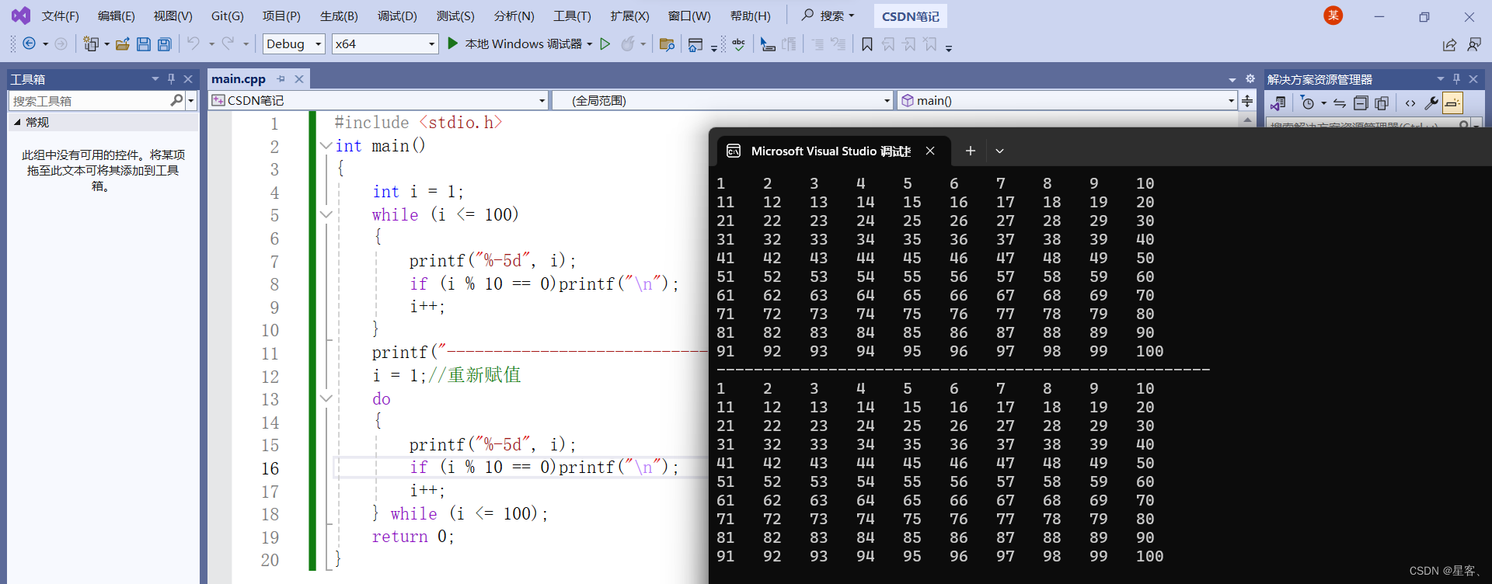Click the Redo arrow icon
1492x584 pixels.
click(x=228, y=43)
